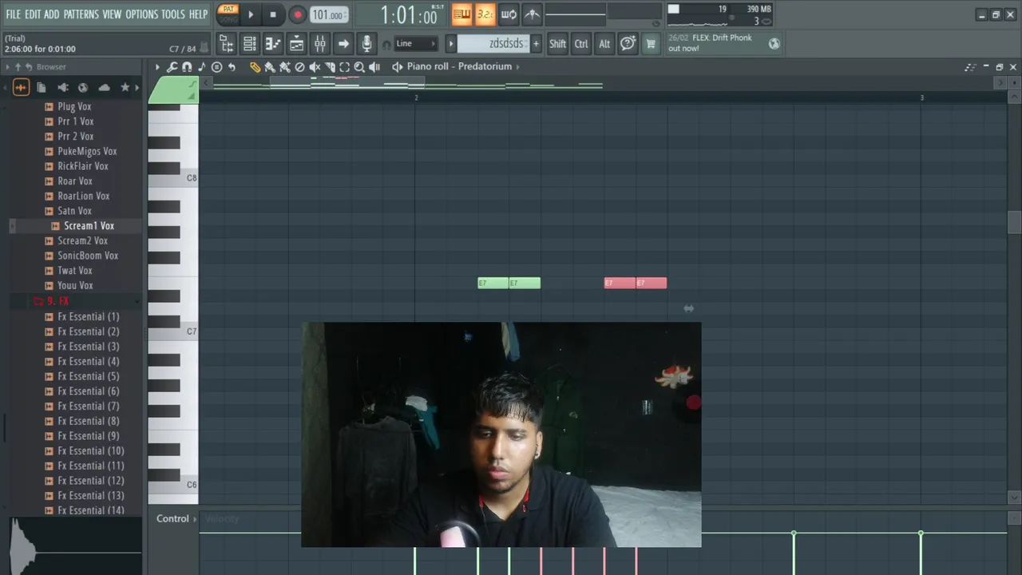
Task: Select the first green E7 note
Action: tap(493, 283)
